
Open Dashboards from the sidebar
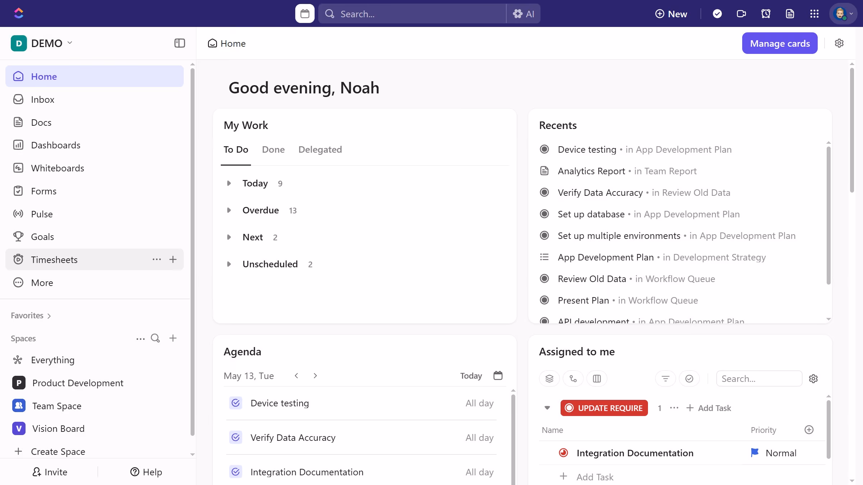point(95,145)
